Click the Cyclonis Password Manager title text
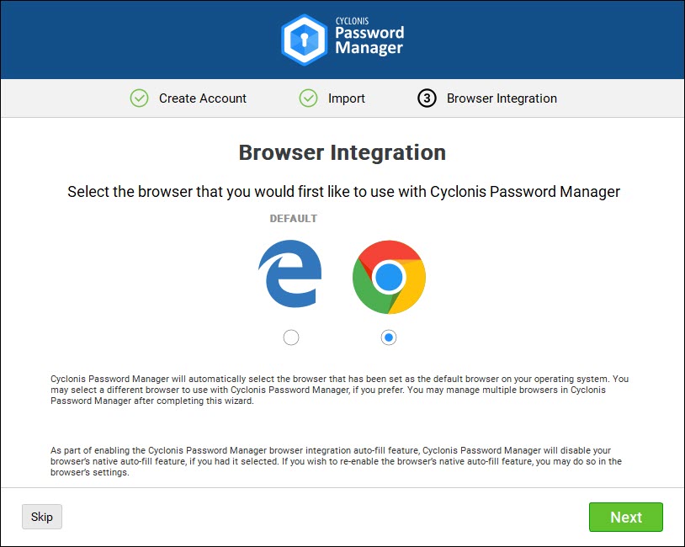 369,40
